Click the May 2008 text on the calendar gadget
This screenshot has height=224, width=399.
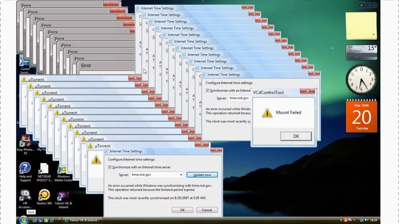click(361, 105)
